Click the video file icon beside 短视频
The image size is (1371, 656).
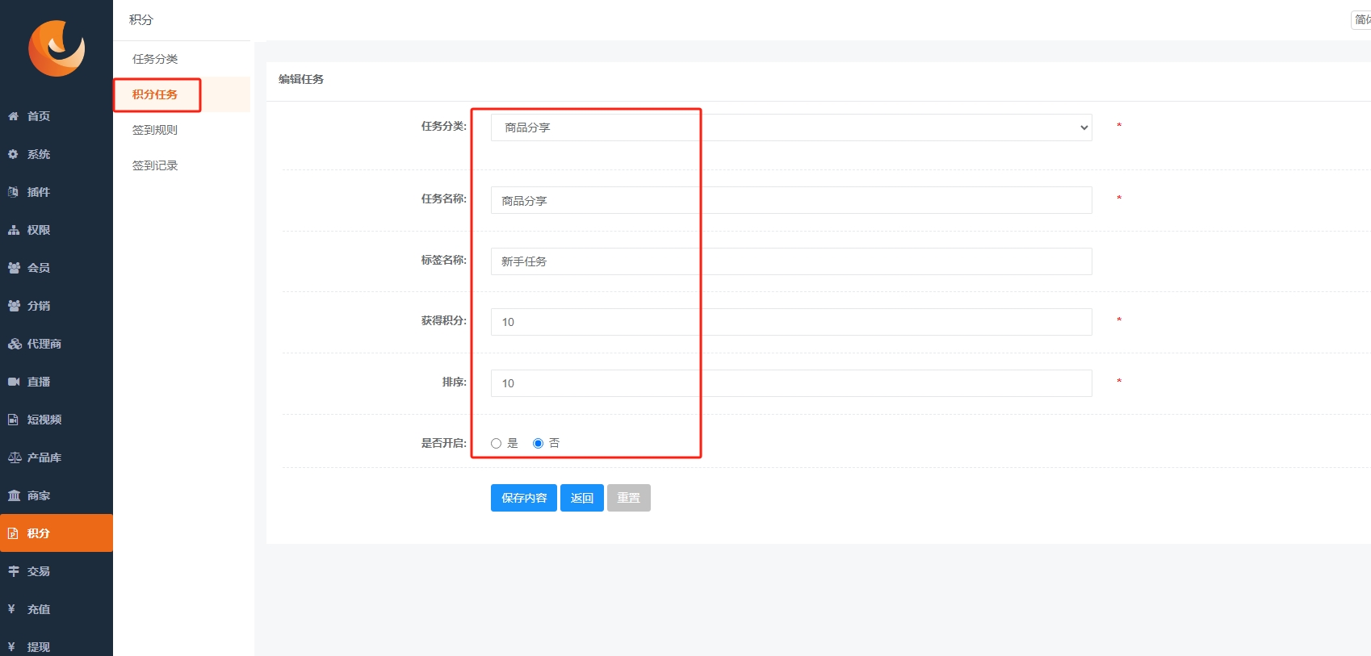pyautogui.click(x=14, y=420)
